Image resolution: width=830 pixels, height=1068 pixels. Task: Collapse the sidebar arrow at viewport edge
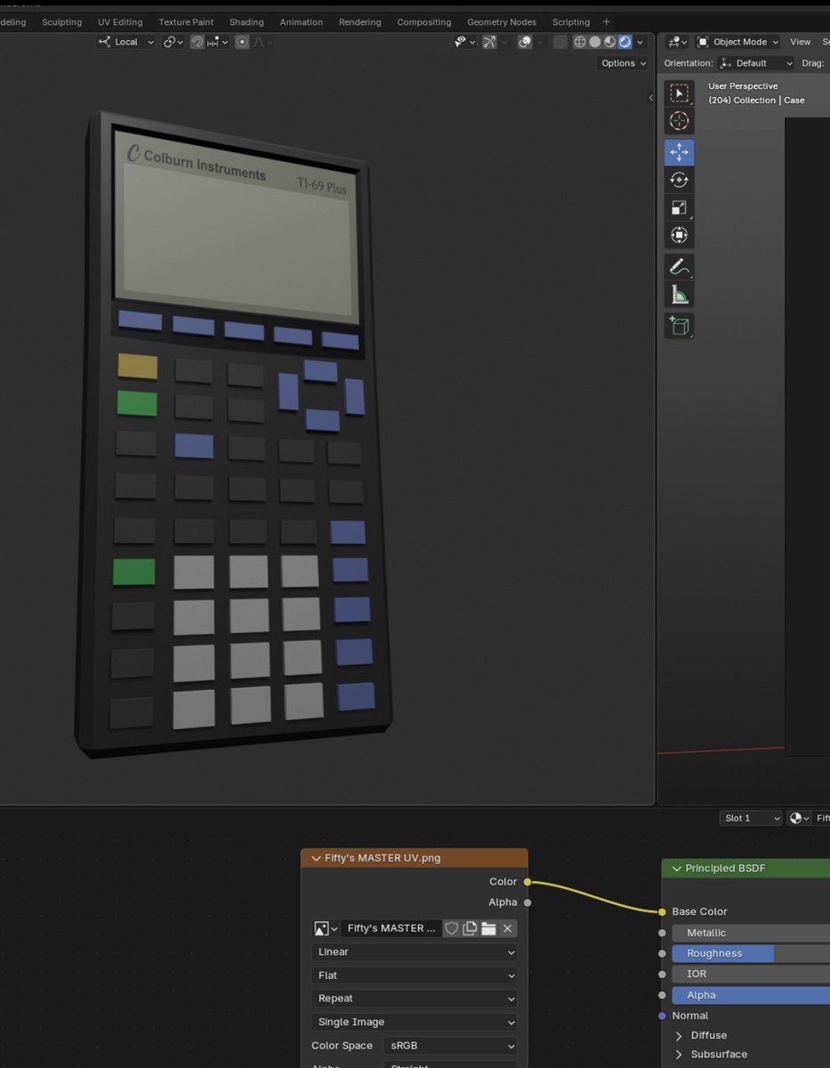coord(650,98)
